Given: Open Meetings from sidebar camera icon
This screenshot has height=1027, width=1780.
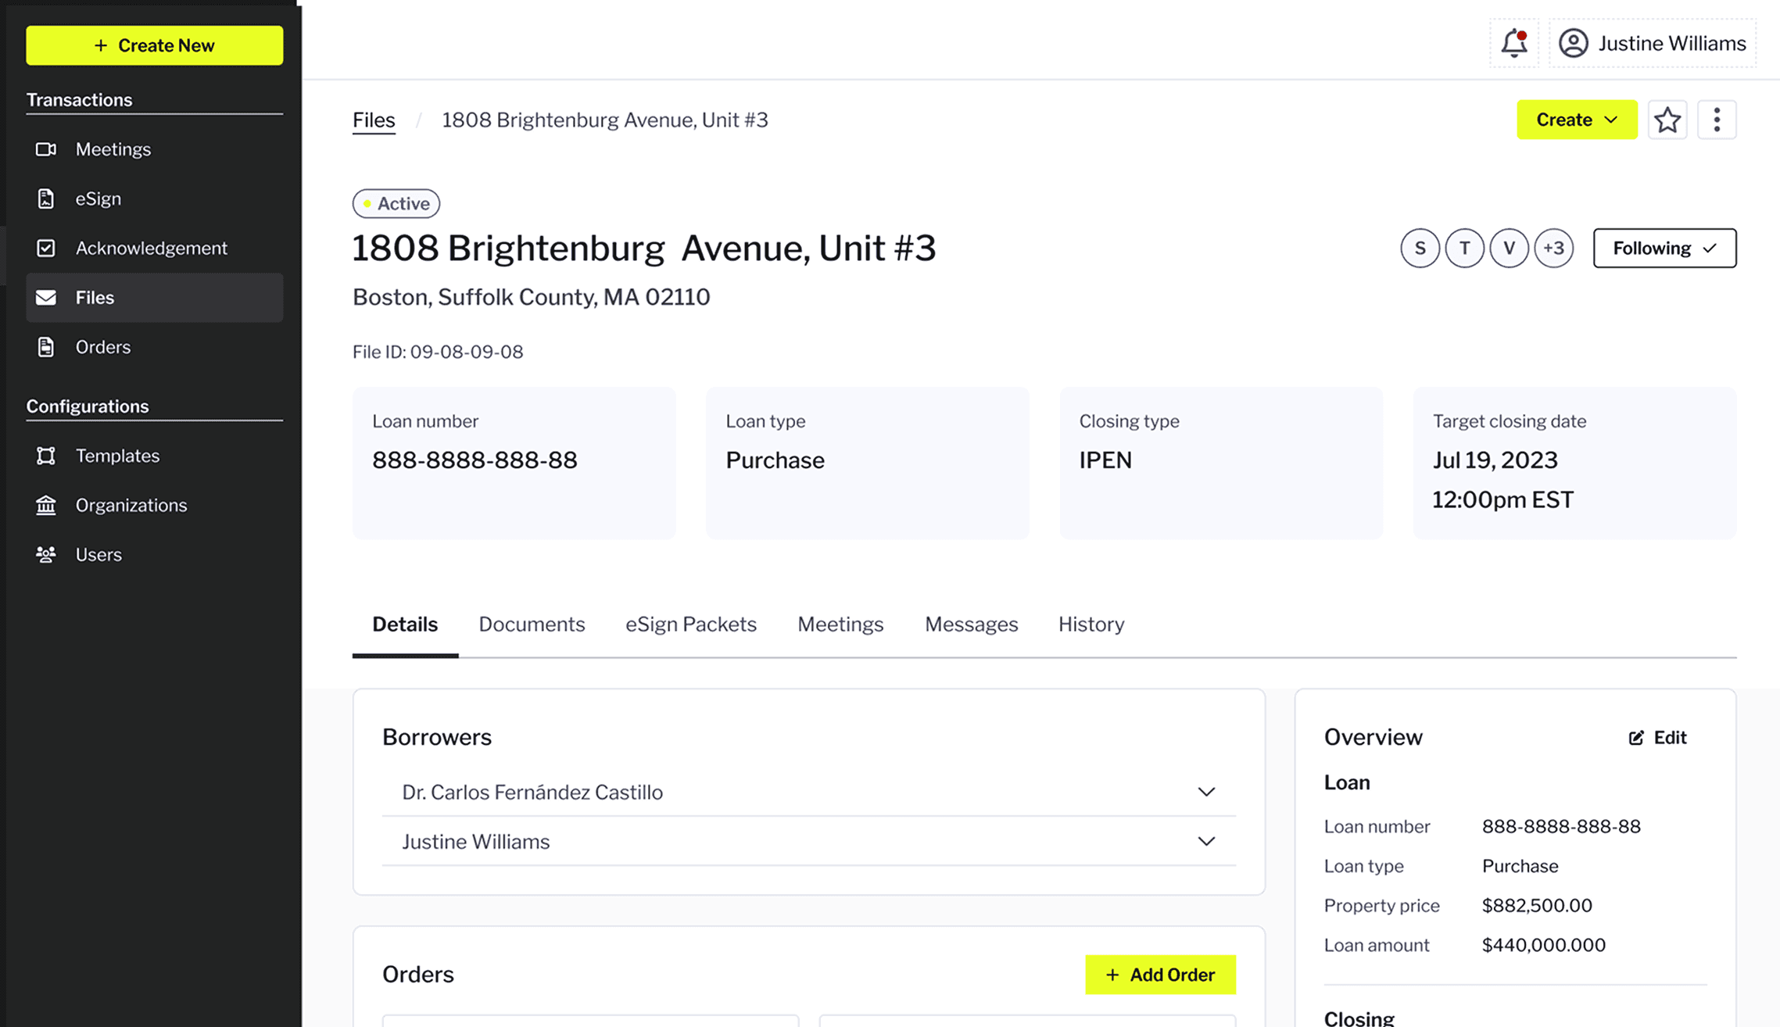Looking at the screenshot, I should [46, 149].
